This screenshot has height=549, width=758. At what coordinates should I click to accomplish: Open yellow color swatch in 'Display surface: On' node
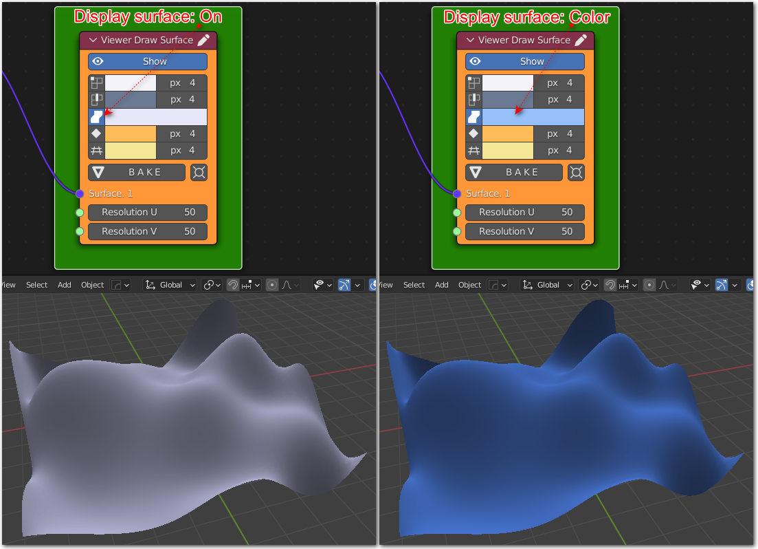pos(131,151)
